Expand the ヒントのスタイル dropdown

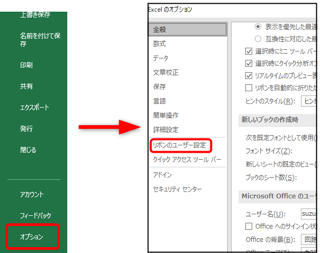pos(310,101)
